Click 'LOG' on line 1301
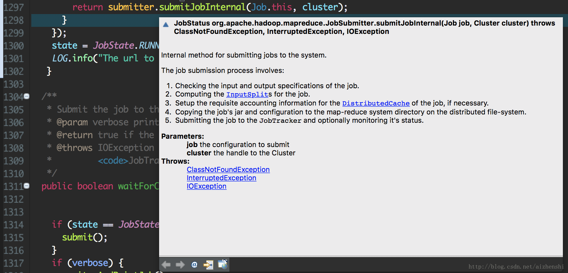Image resolution: width=568 pixels, height=273 pixels. click(x=60, y=58)
